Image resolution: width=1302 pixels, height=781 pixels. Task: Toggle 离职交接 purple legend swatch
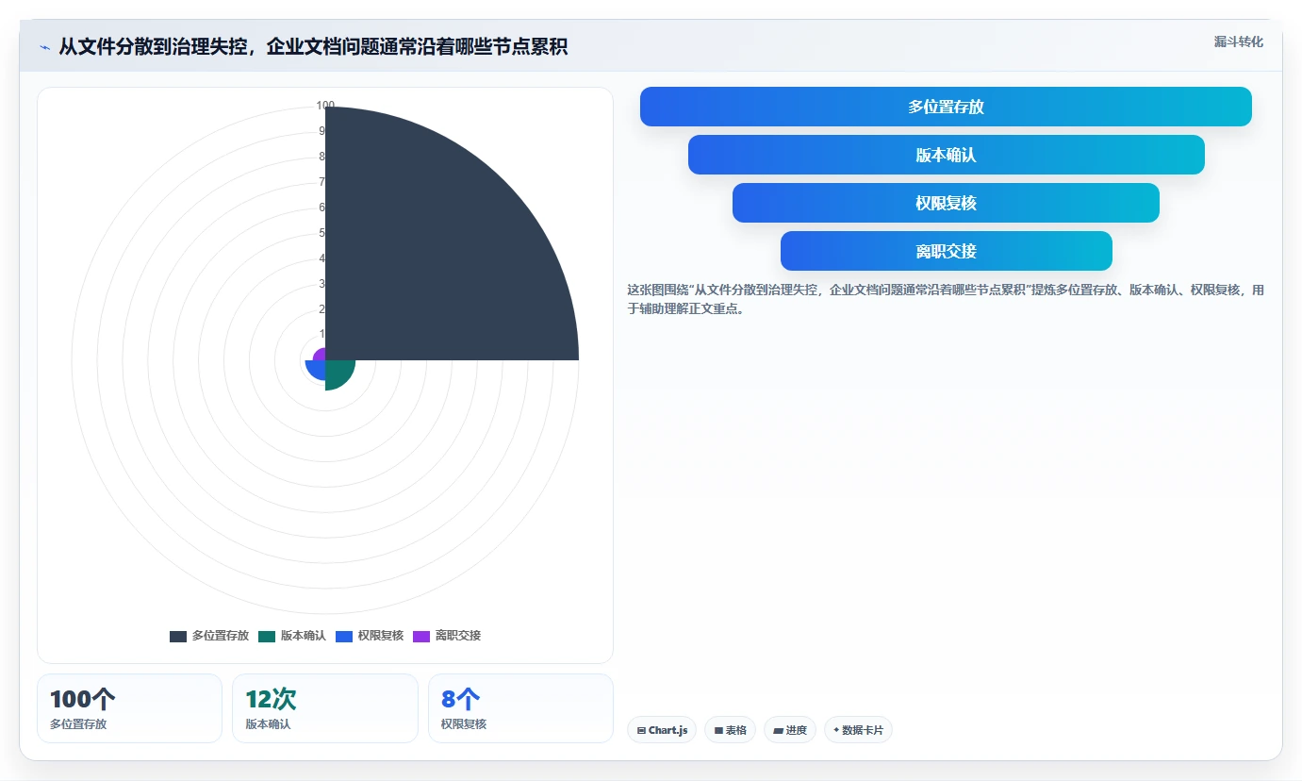pyautogui.click(x=421, y=636)
